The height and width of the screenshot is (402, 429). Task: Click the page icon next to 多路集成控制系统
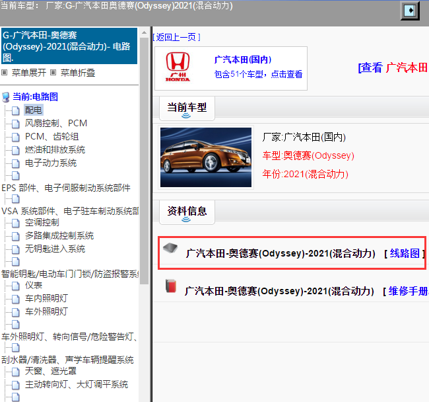16,236
